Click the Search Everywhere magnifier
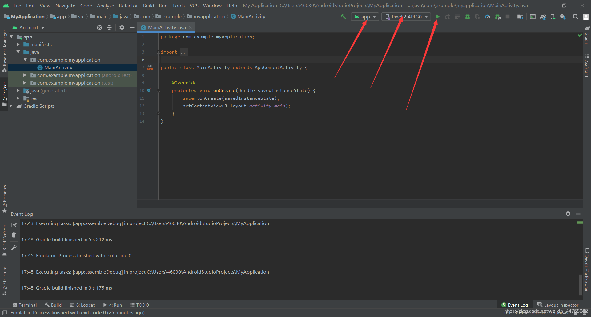591x317 pixels. 575,17
